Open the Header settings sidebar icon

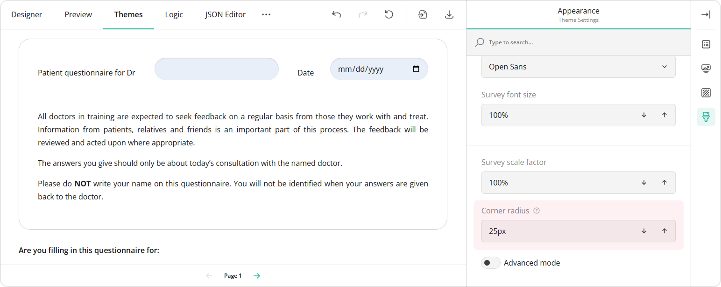(706, 68)
